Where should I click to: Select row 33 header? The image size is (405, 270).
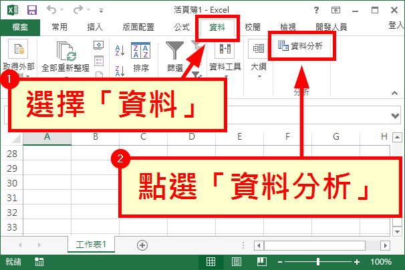click(x=12, y=227)
